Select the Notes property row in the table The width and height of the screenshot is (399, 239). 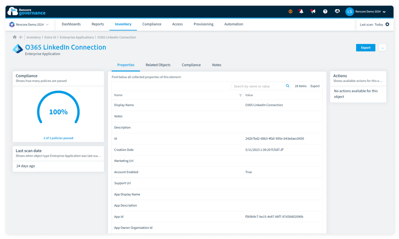217,116
